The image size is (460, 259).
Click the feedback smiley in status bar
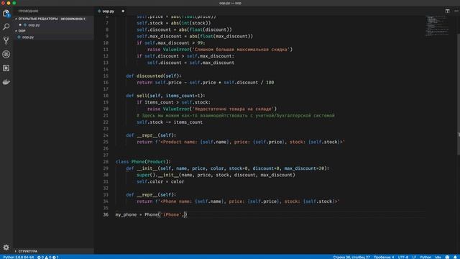click(447, 257)
